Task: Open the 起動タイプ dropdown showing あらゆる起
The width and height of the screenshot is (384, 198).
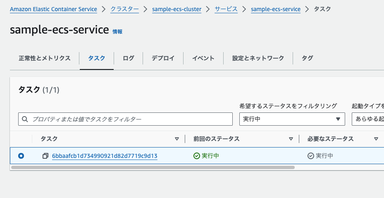Action: click(368, 119)
